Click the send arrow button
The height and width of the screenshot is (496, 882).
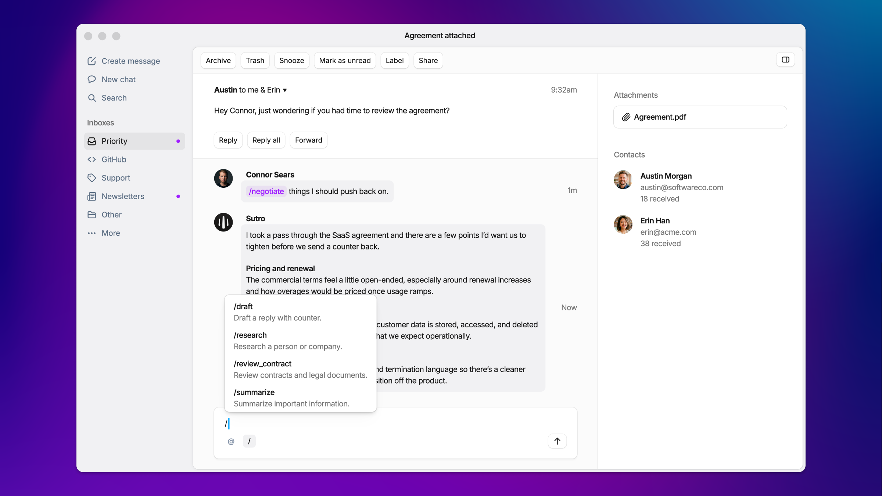click(x=557, y=441)
